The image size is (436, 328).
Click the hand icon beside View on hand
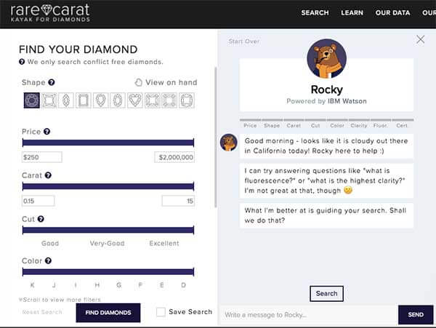pos(138,82)
